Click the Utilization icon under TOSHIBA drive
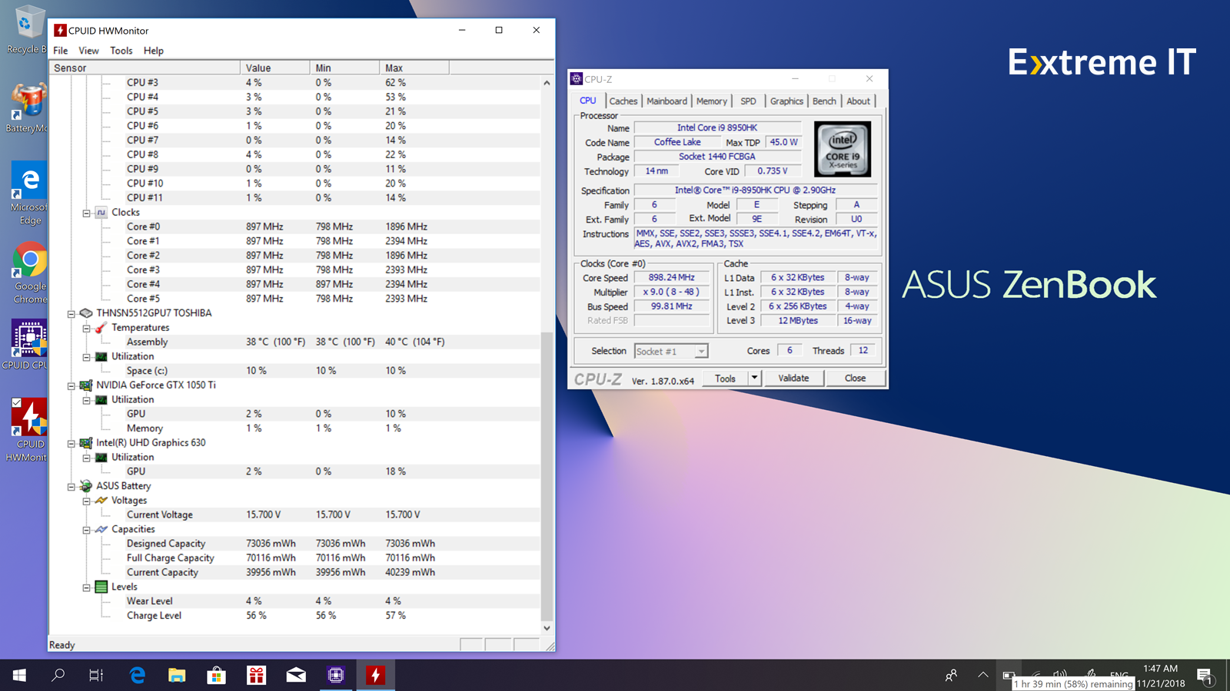This screenshot has width=1230, height=691. (101, 357)
